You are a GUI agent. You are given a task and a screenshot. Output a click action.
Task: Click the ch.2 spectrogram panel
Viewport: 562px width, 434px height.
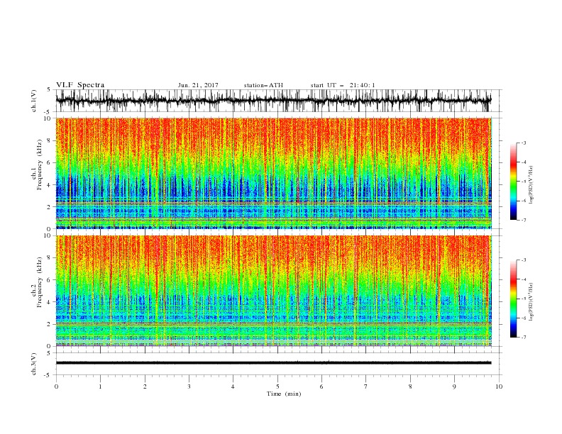click(x=274, y=291)
